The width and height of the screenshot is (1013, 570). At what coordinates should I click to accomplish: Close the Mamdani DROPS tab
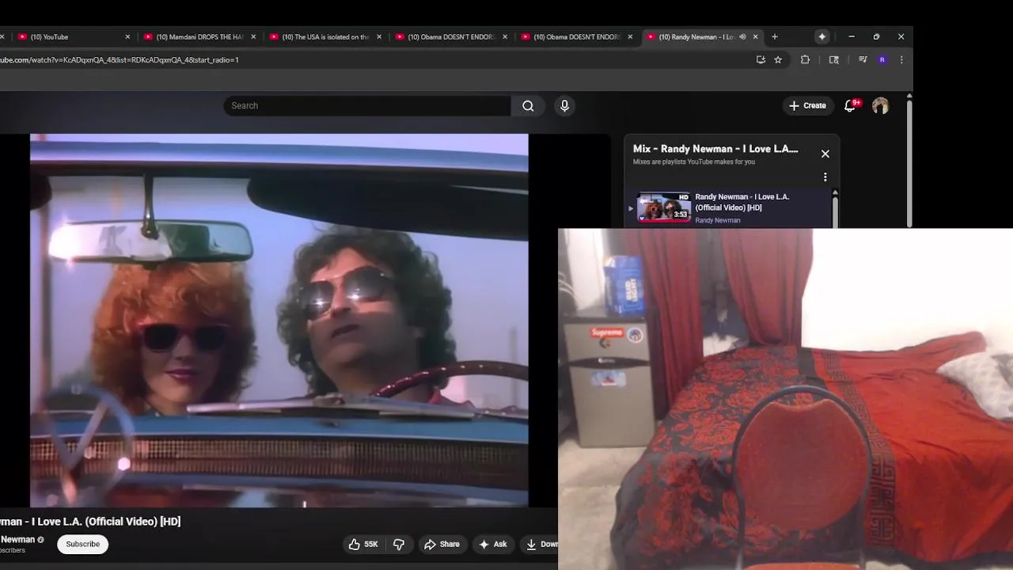point(253,36)
